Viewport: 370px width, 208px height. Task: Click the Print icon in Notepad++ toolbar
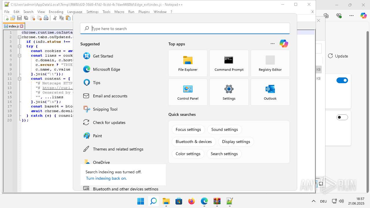pyautogui.click(x=46, y=18)
